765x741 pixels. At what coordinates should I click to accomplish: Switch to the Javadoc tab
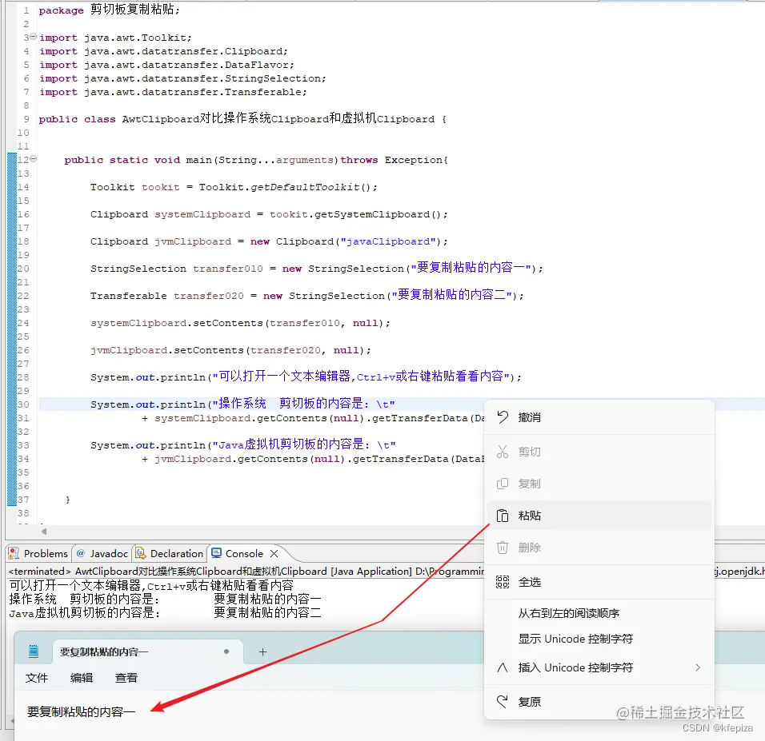[x=102, y=554]
